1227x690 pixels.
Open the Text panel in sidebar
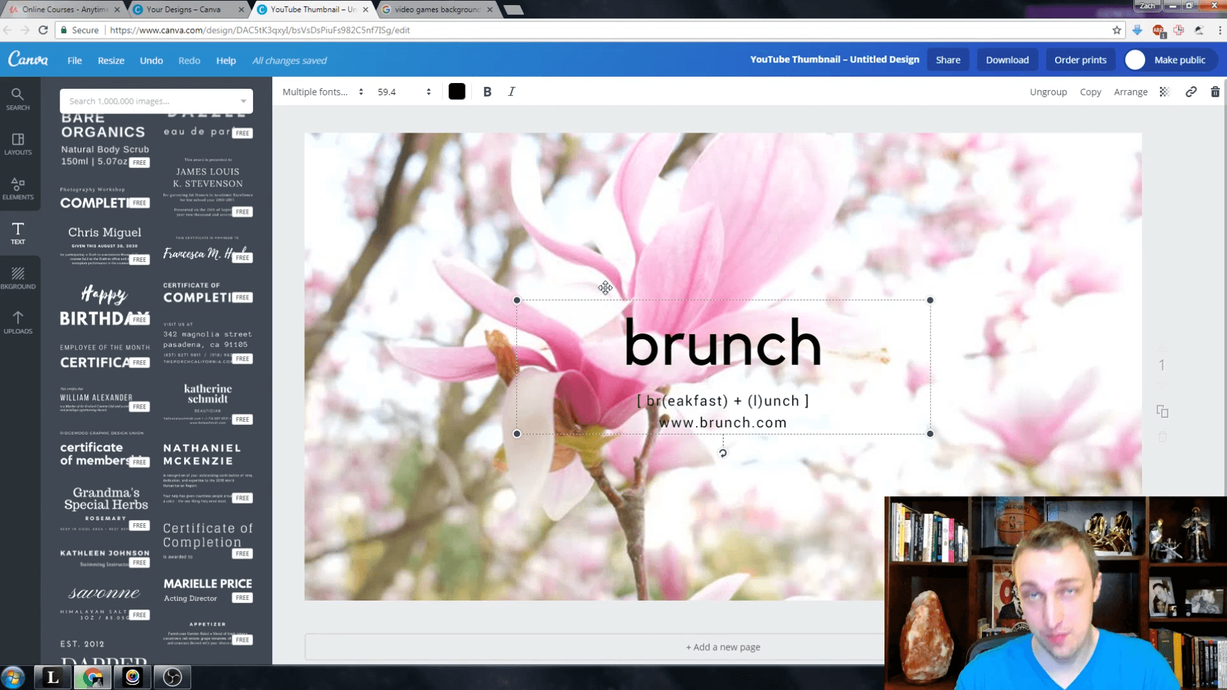[19, 234]
